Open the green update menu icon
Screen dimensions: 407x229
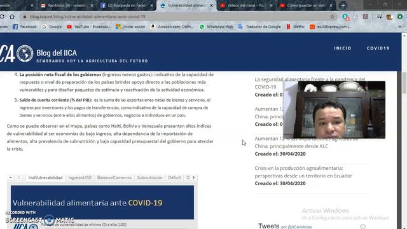pos(400,17)
